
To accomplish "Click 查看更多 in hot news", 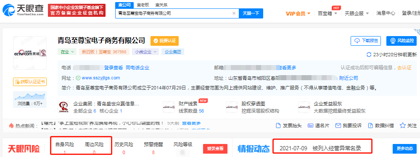I will pyautogui.click(x=191, y=123).
